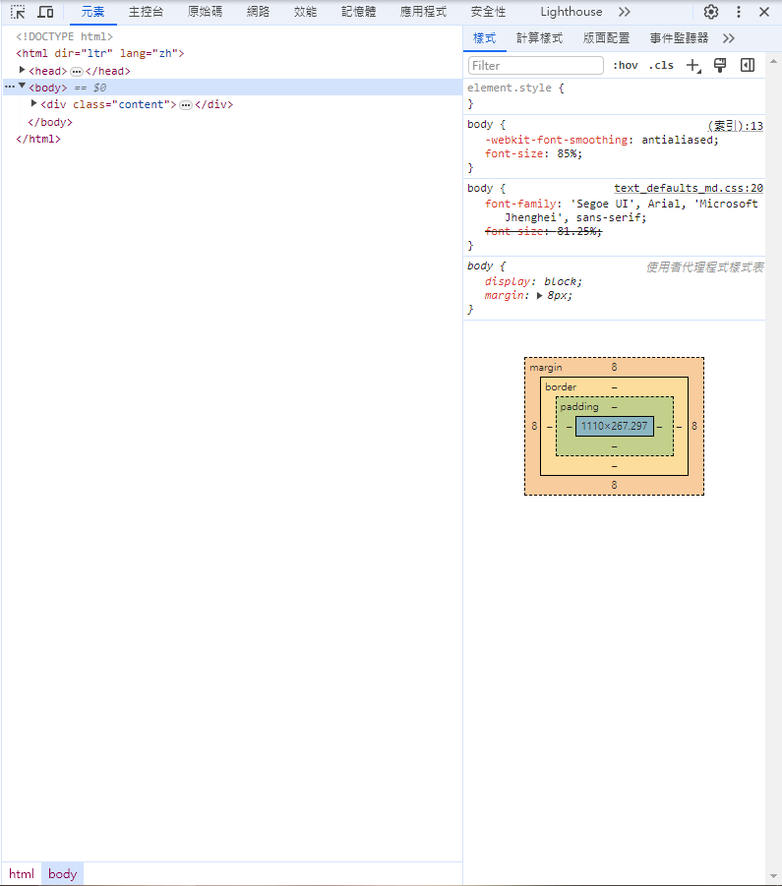The width and height of the screenshot is (782, 886).
Task: Select the closing /html tag line
Action: 38,139
